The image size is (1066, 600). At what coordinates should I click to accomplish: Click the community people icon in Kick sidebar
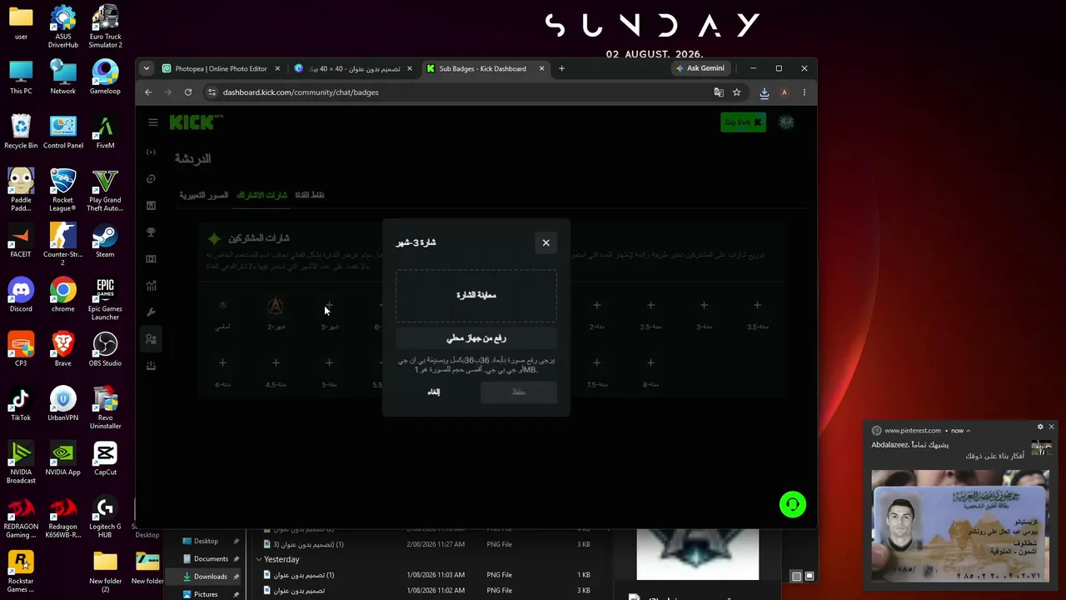[151, 339]
